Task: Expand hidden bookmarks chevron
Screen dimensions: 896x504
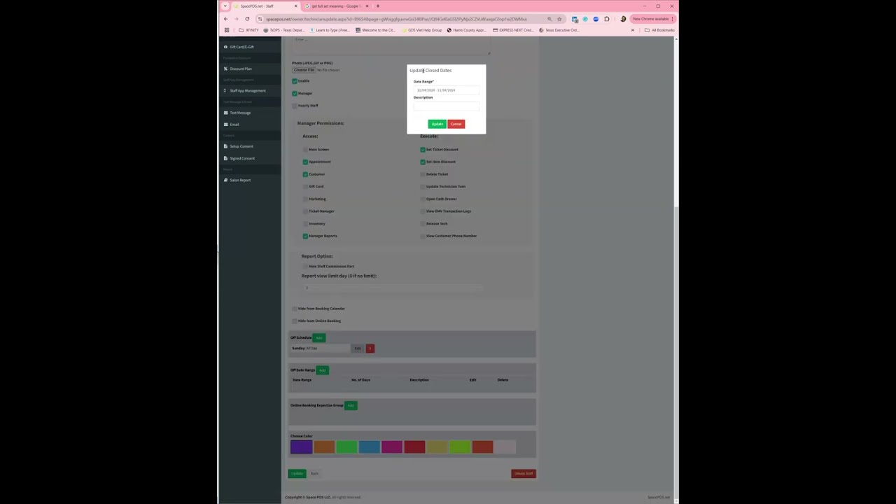Action: click(x=633, y=30)
